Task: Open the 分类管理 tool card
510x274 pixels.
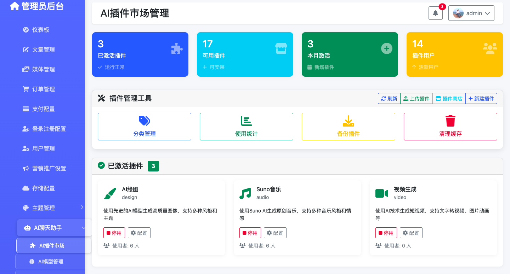Action: tap(144, 127)
